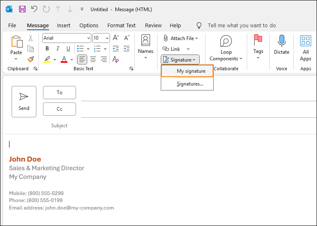
Task: Click the Link button
Action: (171, 49)
